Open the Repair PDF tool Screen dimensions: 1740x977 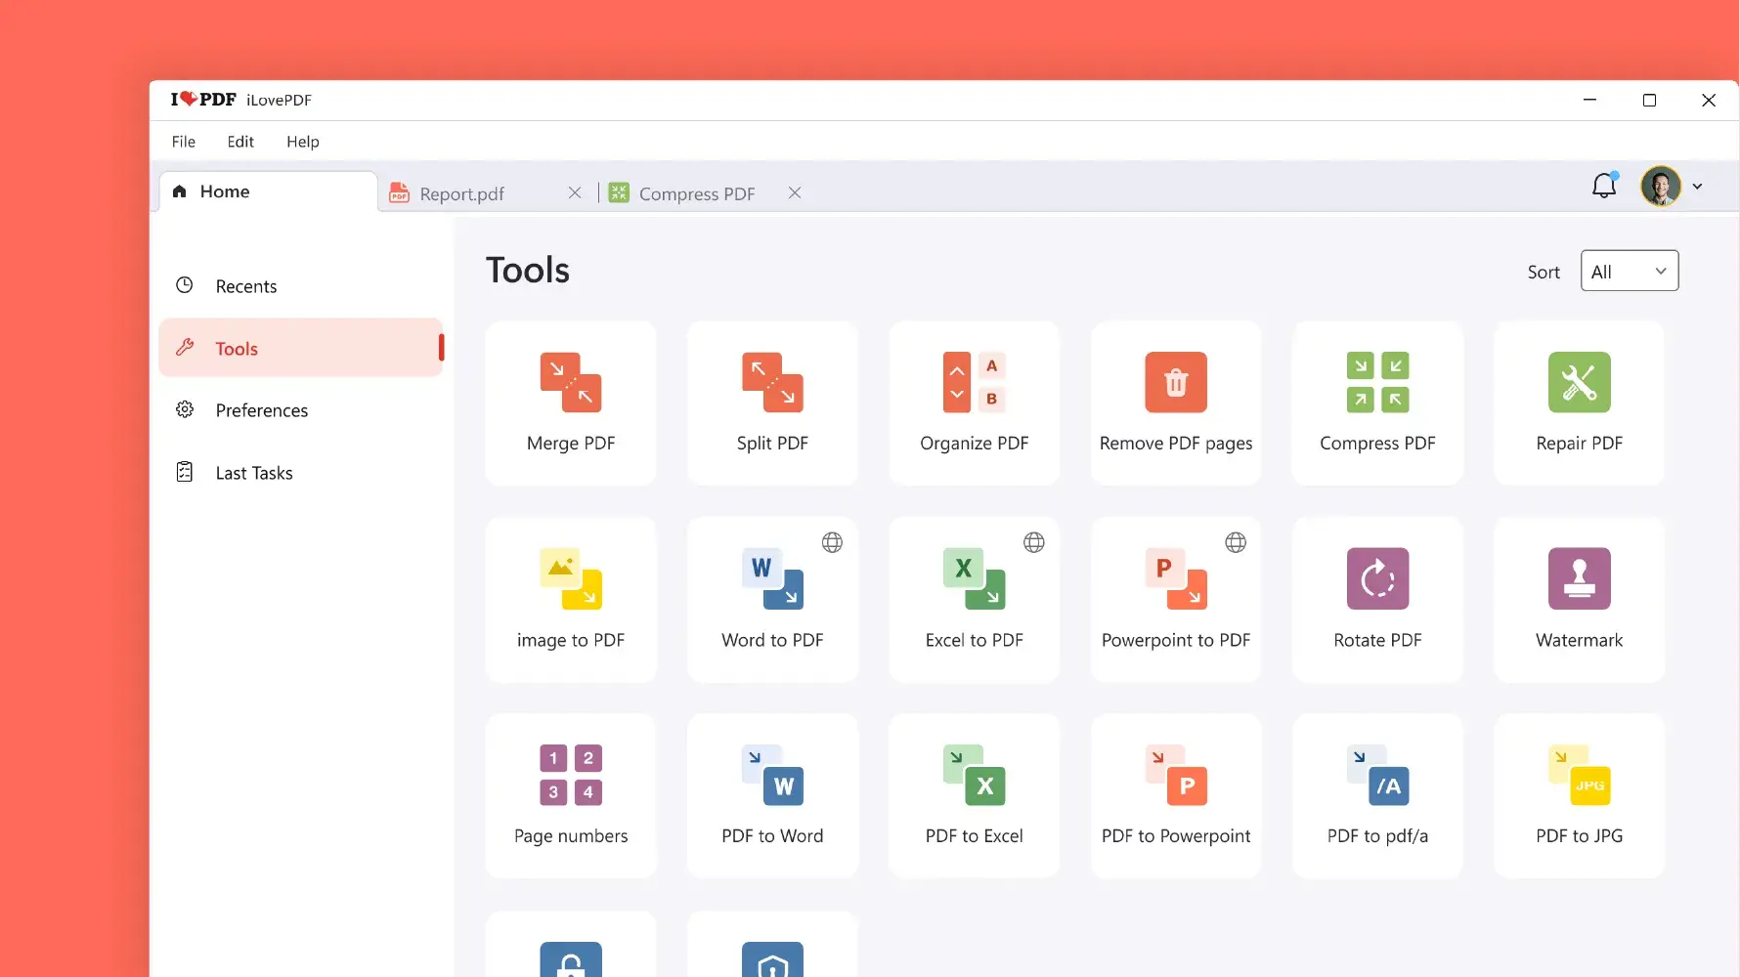(1578, 403)
